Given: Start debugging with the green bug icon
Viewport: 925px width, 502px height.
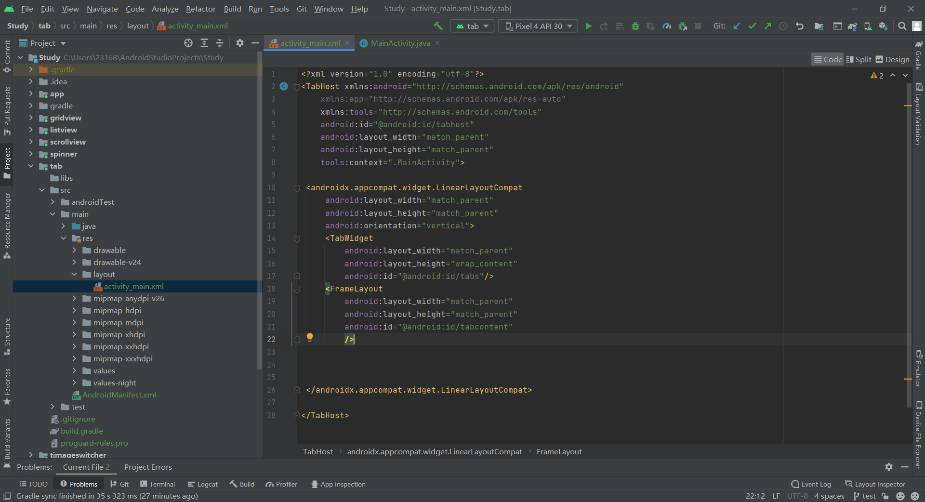Looking at the screenshot, I should (635, 26).
